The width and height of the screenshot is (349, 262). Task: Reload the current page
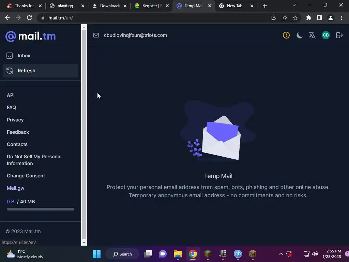(29, 18)
